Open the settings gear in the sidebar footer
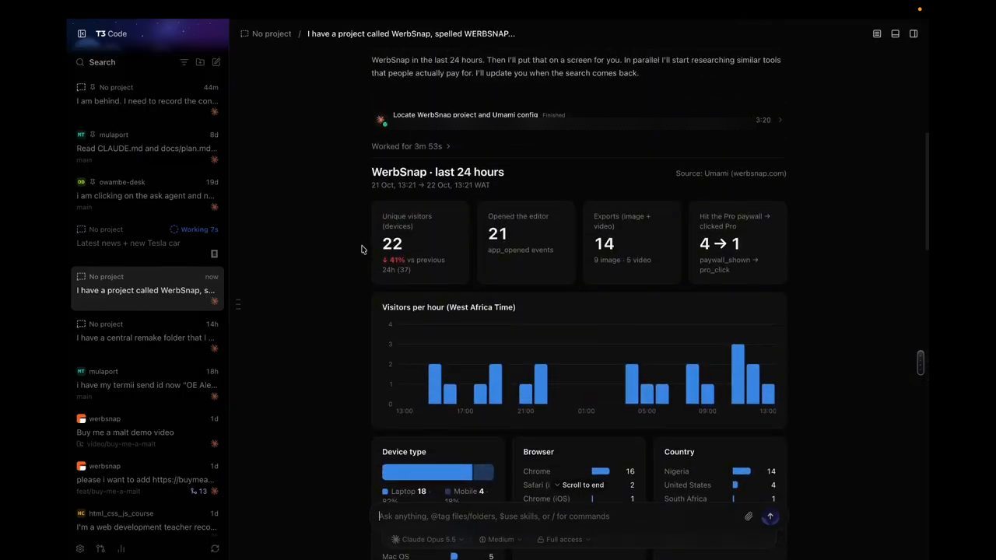Screen dimensions: 996x560 pyautogui.click(x=80, y=548)
